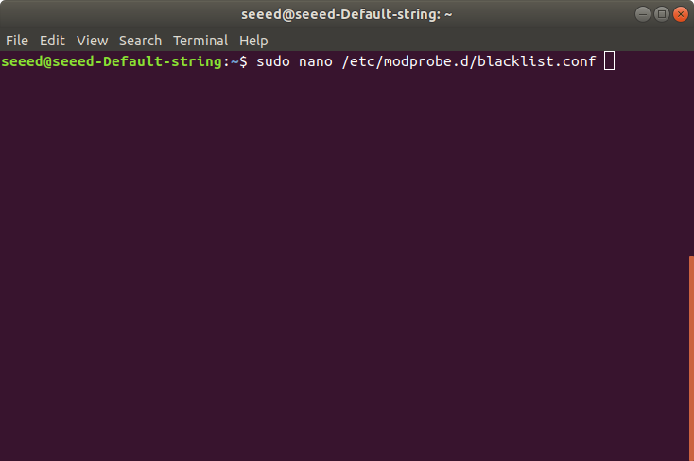Focus the empty terminal area below the prompt
694x461 pixels.
click(x=344, y=265)
